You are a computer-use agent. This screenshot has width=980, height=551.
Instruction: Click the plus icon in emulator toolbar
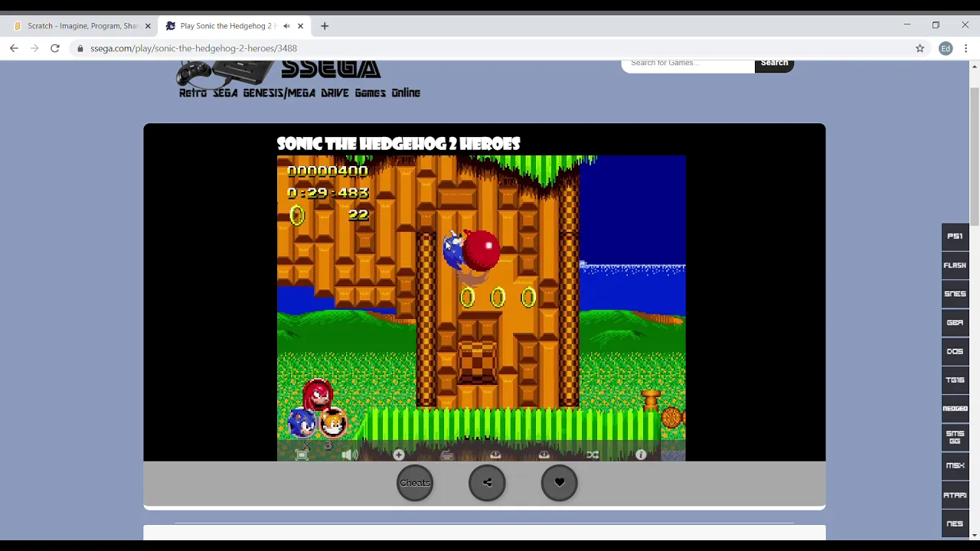(398, 455)
